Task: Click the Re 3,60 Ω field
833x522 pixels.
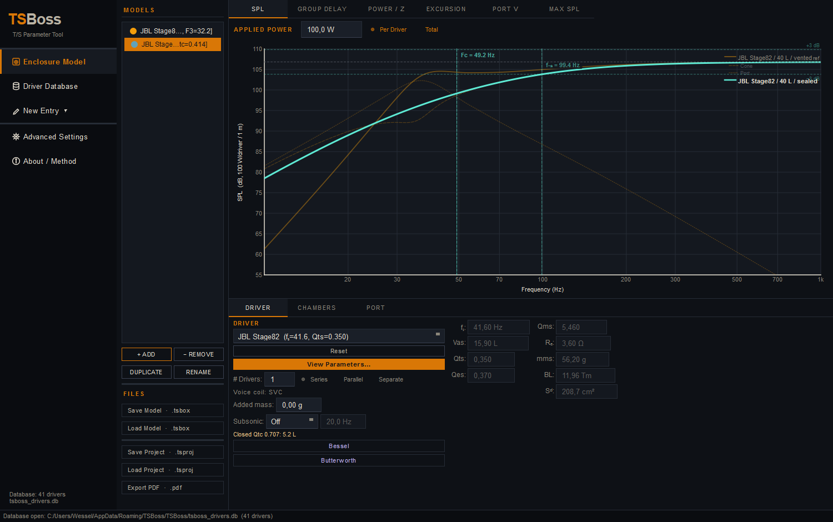Action: click(583, 343)
